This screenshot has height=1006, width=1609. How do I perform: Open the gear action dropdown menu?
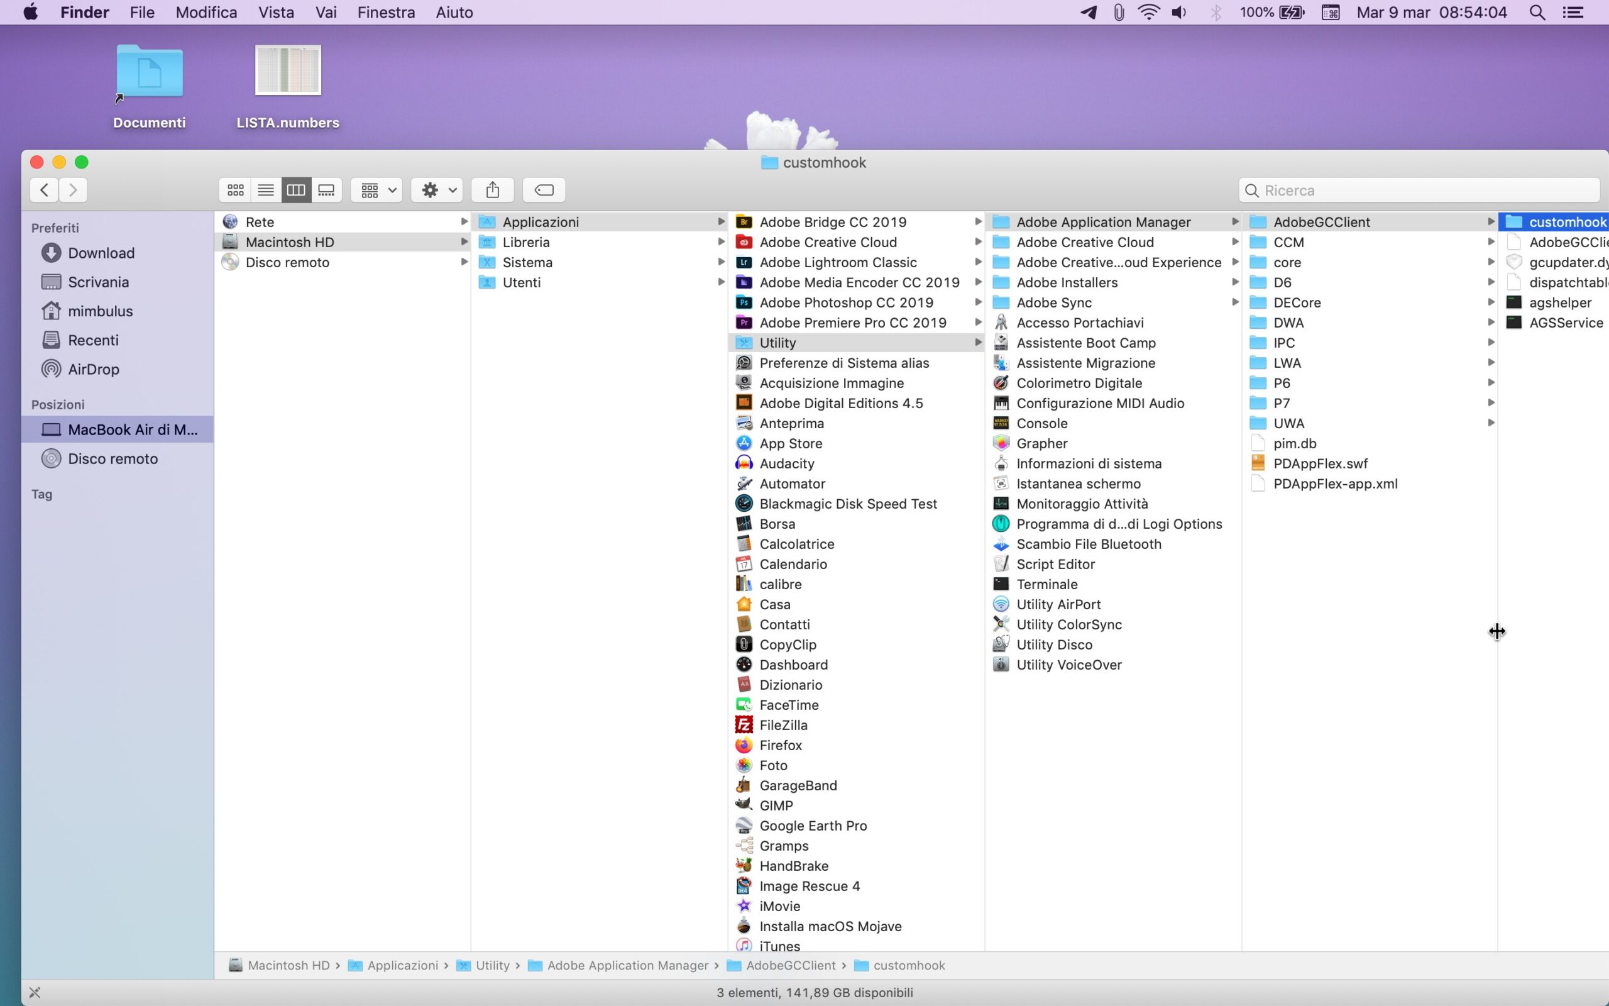[437, 191]
